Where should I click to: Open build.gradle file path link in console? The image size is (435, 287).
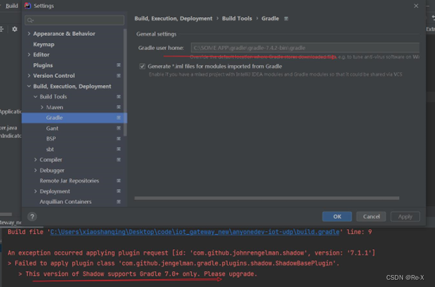(x=195, y=232)
